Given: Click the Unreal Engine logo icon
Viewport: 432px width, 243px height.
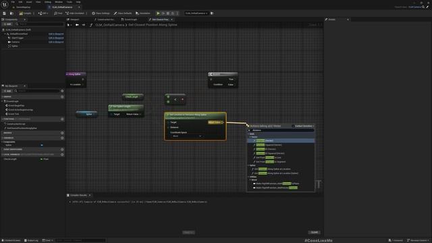Looking at the screenshot, I should [x=5, y=5].
